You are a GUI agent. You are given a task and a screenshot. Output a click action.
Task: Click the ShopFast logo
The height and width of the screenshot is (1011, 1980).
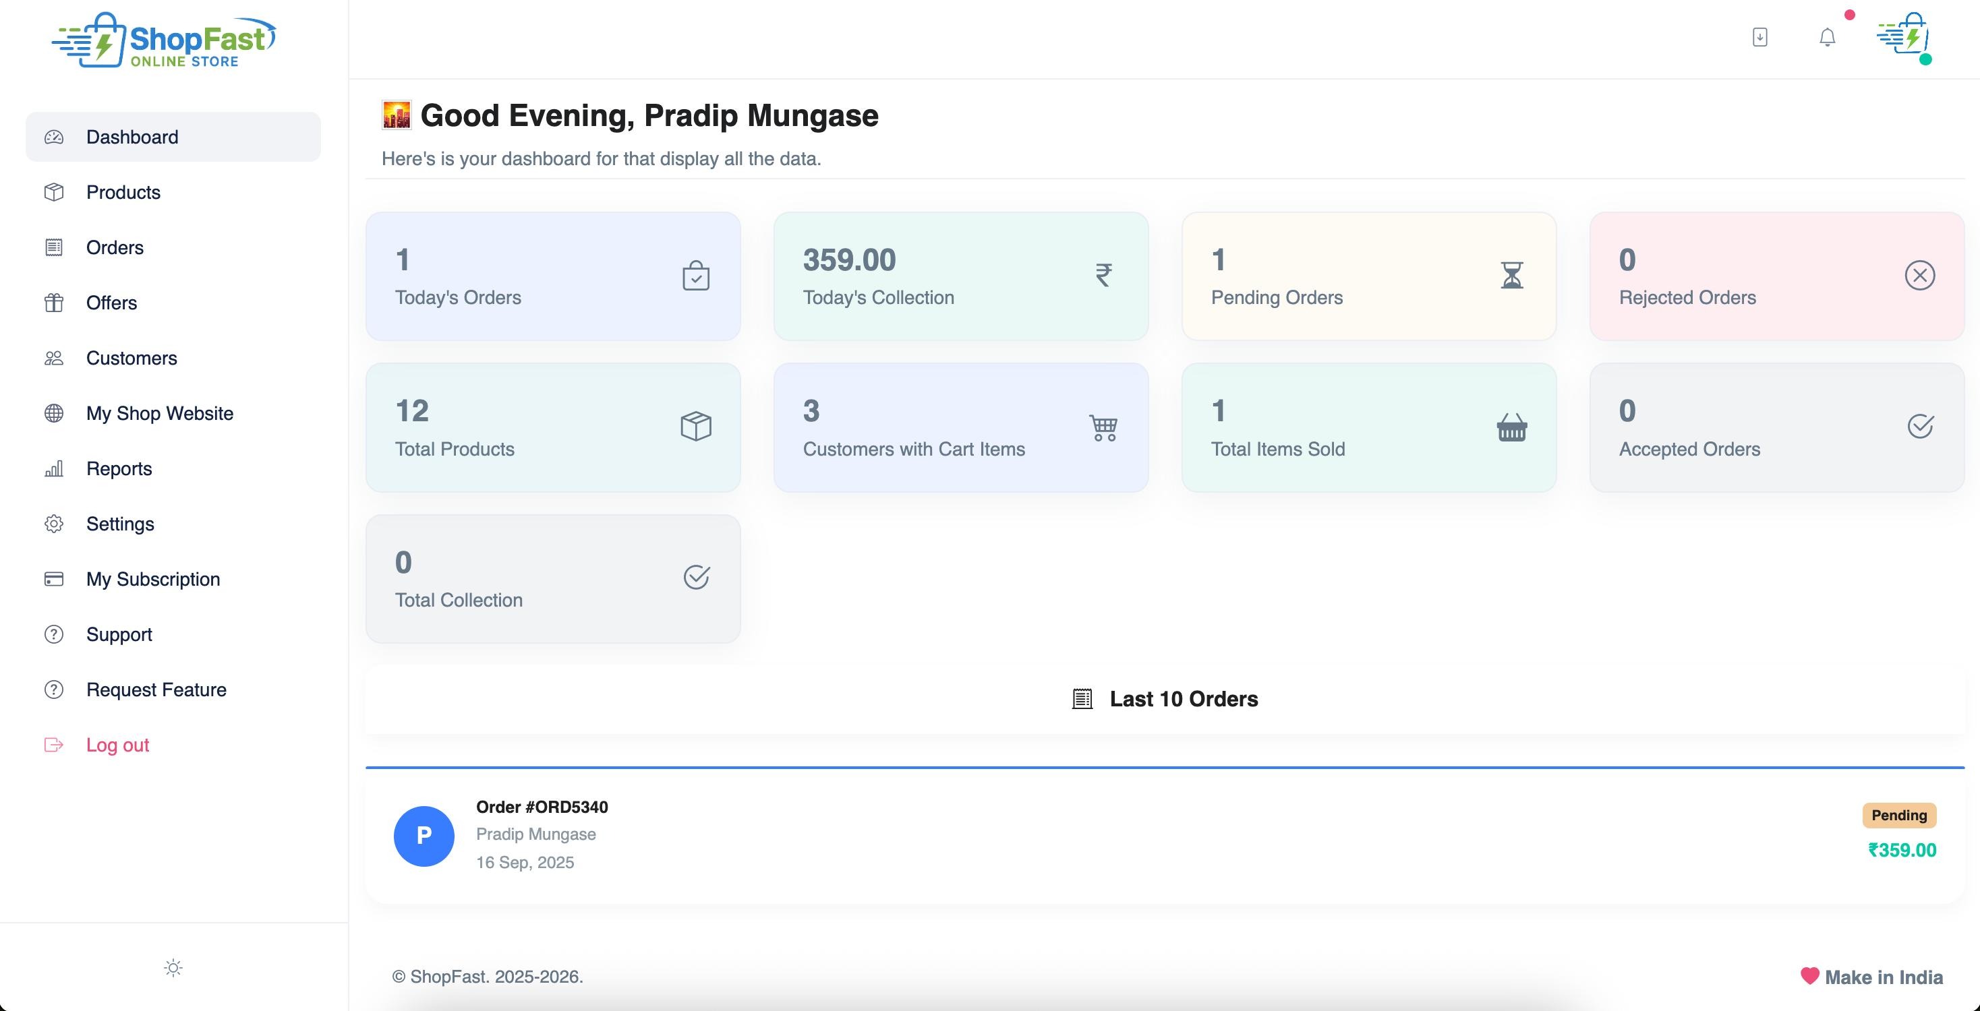coord(164,40)
